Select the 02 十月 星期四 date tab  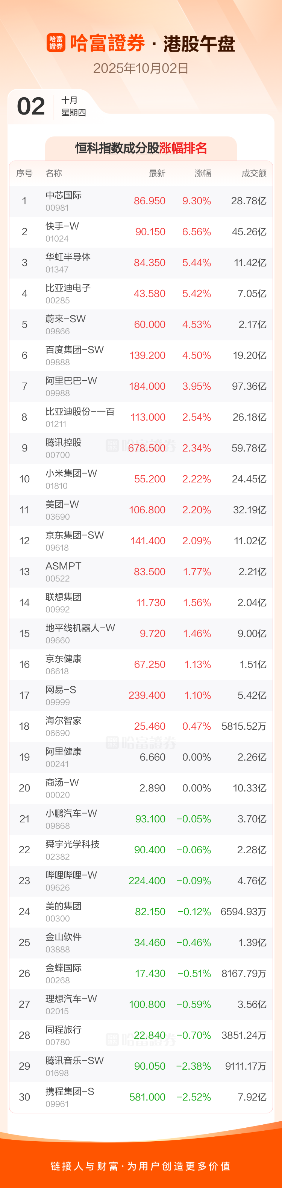point(51,107)
